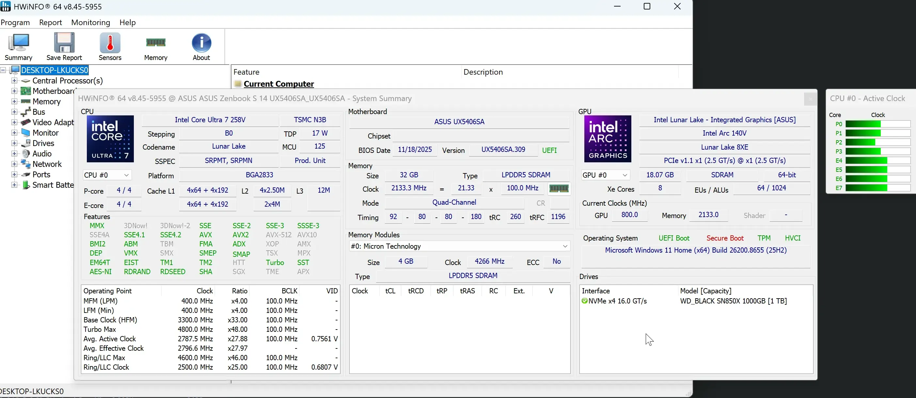This screenshot has height=398, width=916.
Task: Open the Micron Technology memory module dropdown
Action: point(459,246)
